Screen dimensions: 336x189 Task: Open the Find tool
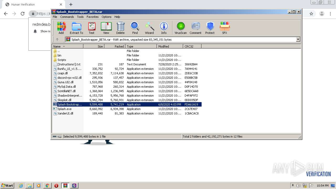click(x=135, y=28)
